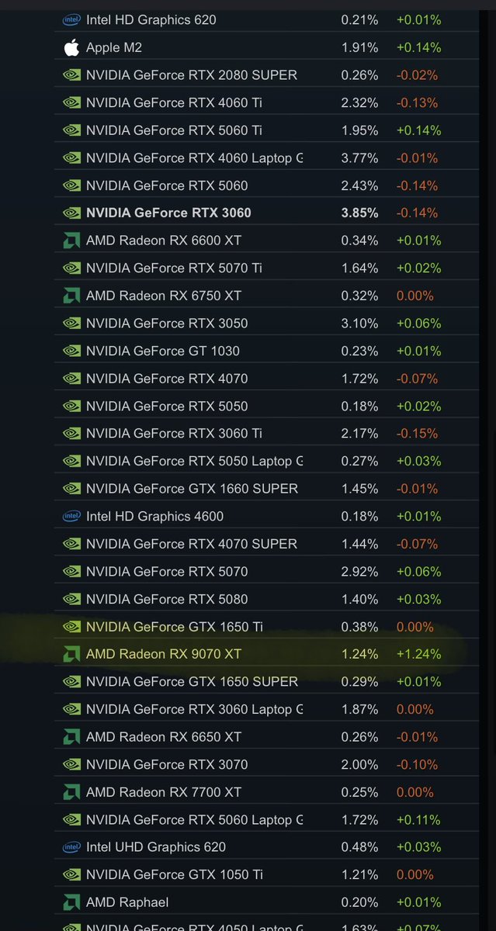Click the 1.24% share of RX 9070 XT
Screen dimensions: 496x931
point(360,654)
